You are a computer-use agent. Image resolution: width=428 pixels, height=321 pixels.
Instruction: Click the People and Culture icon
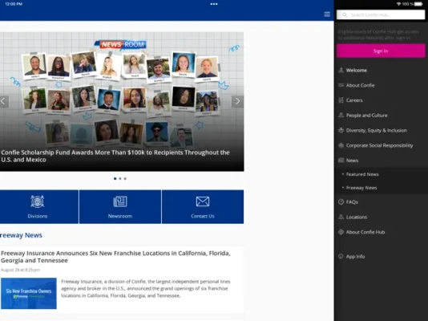pos(341,116)
